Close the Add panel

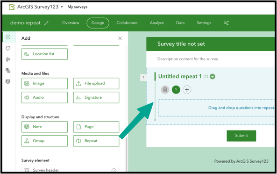click(x=120, y=38)
